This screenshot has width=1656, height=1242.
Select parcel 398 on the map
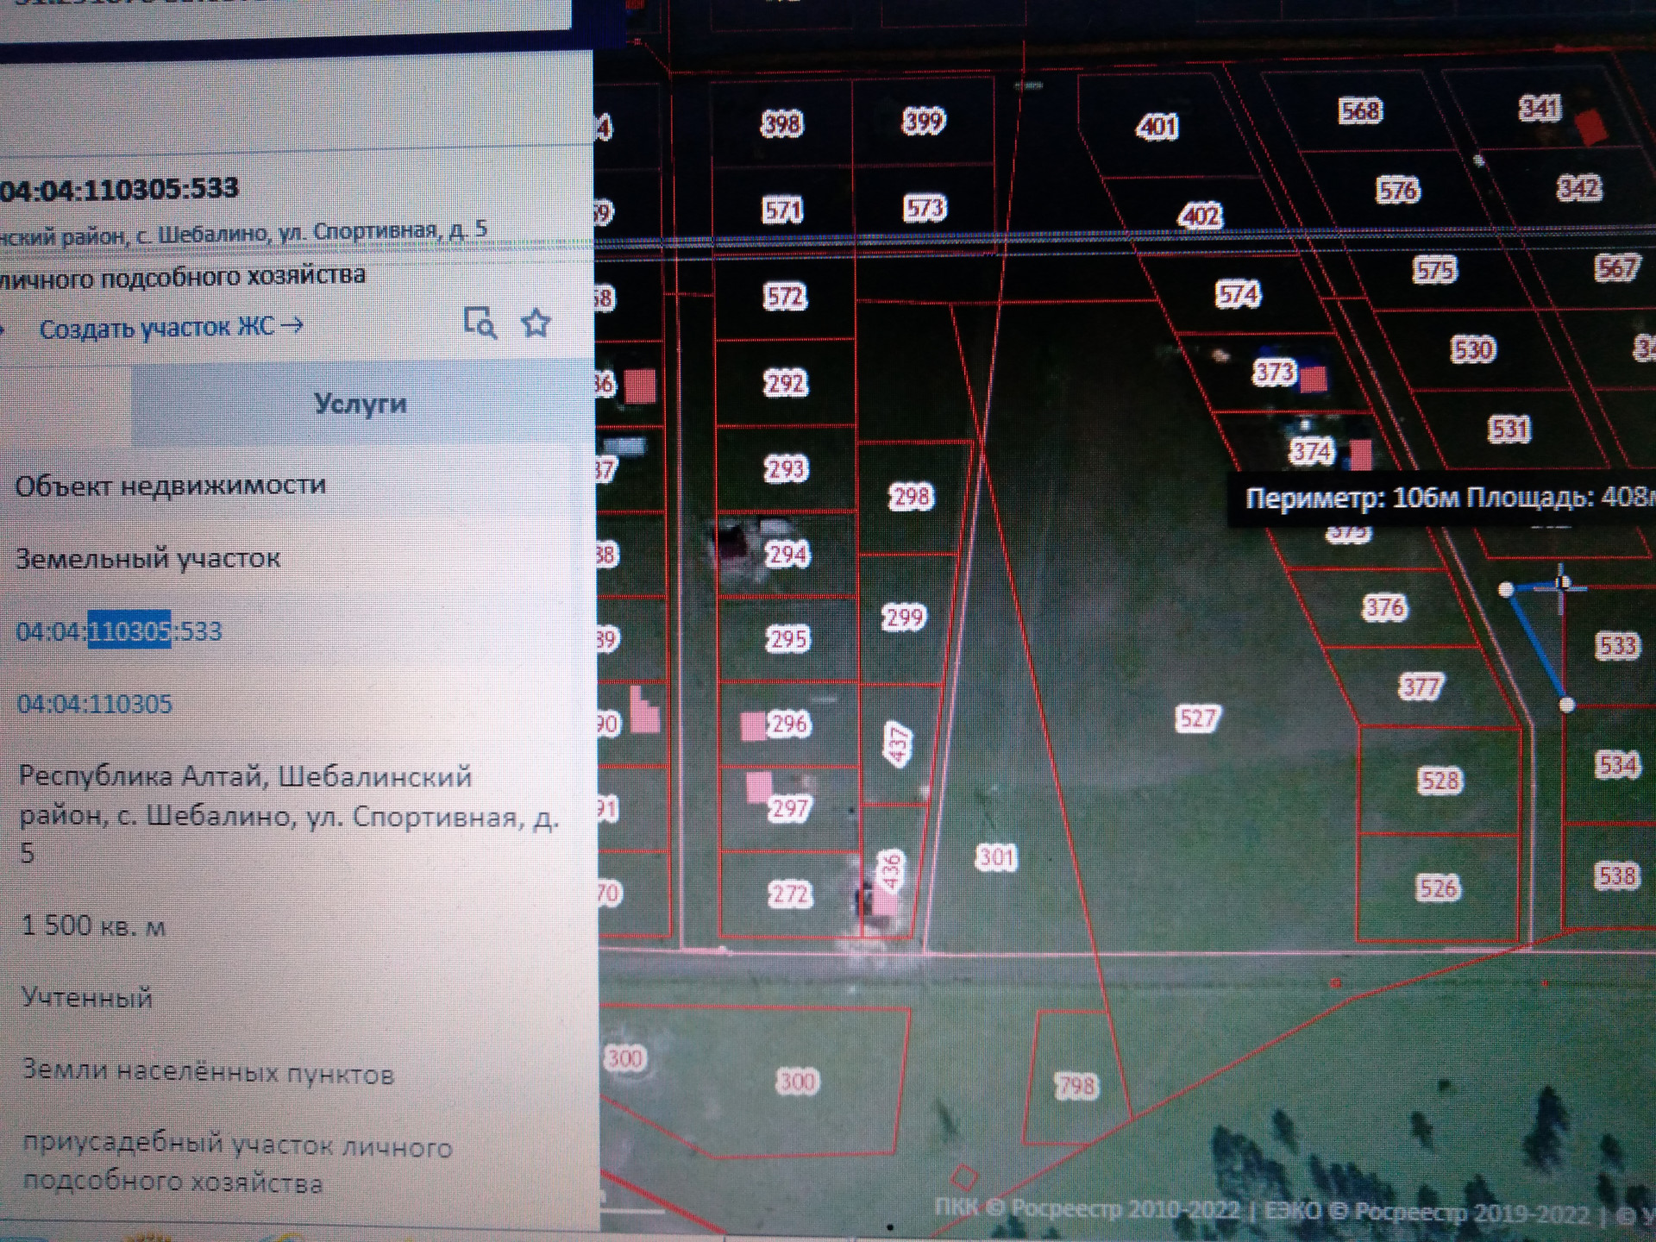[781, 124]
